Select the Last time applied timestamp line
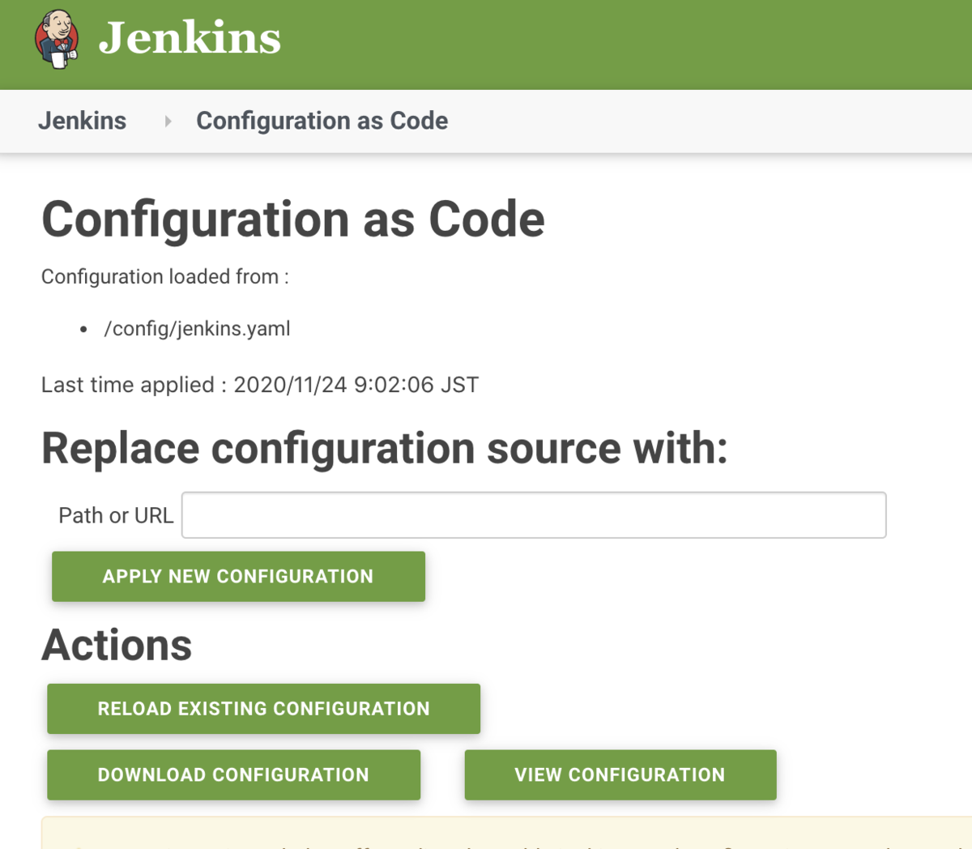 pos(260,385)
